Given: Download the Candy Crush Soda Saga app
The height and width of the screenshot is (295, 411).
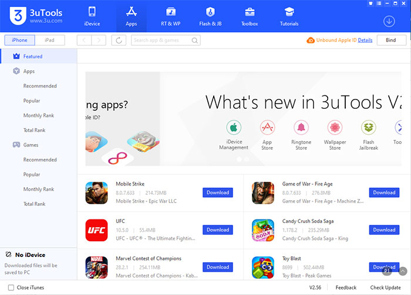Looking at the screenshot, I should point(384,230).
